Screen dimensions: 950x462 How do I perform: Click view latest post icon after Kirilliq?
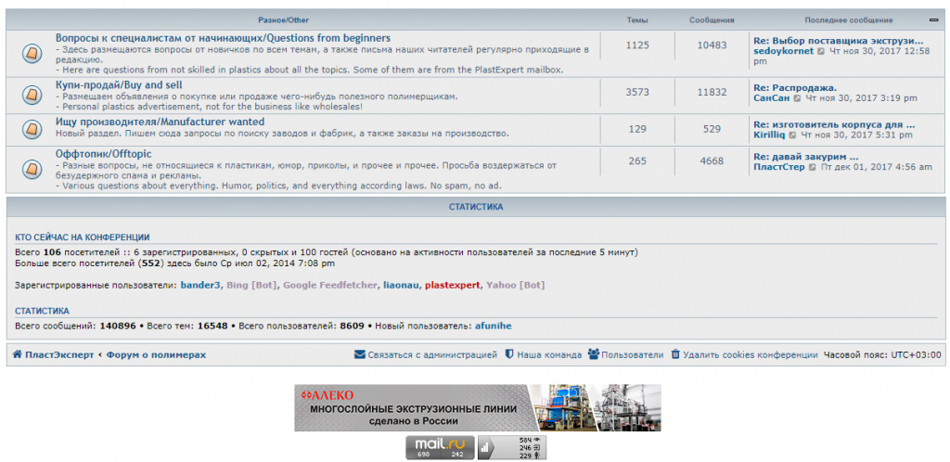point(793,135)
